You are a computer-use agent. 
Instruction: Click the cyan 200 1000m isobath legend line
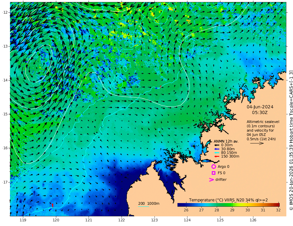click(x=144, y=206)
